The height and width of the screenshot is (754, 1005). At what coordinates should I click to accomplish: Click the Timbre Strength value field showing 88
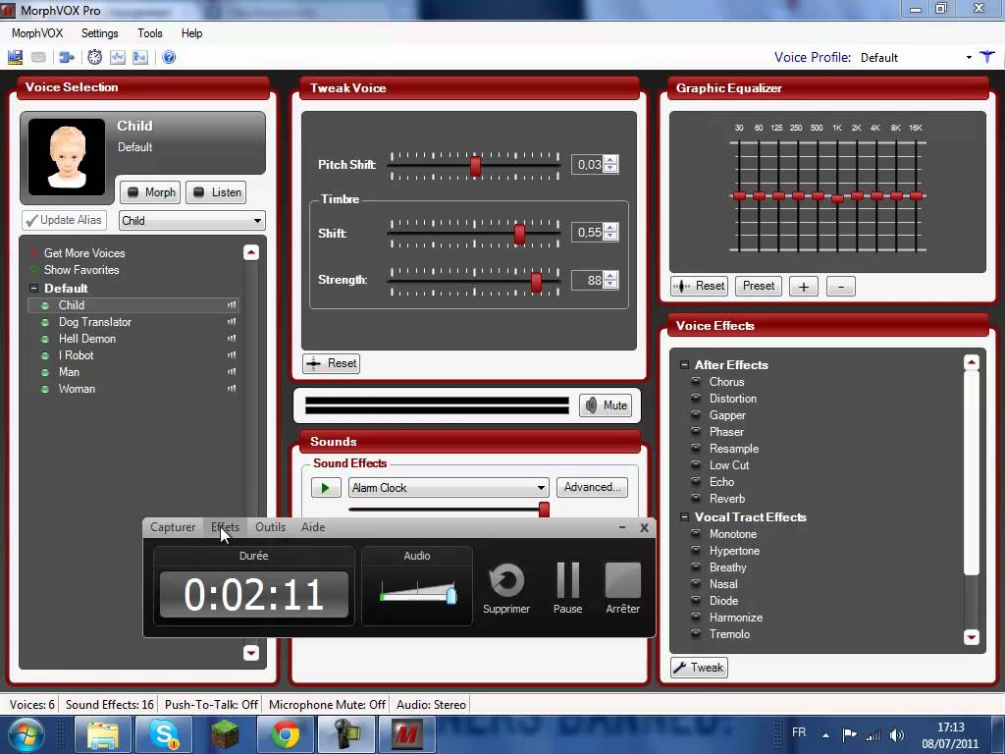coord(588,280)
